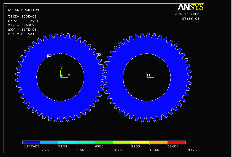Image resolution: width=232 pixels, height=157 pixels.
Task: Click the DMX =.676809 value label
Action: coord(21,25)
